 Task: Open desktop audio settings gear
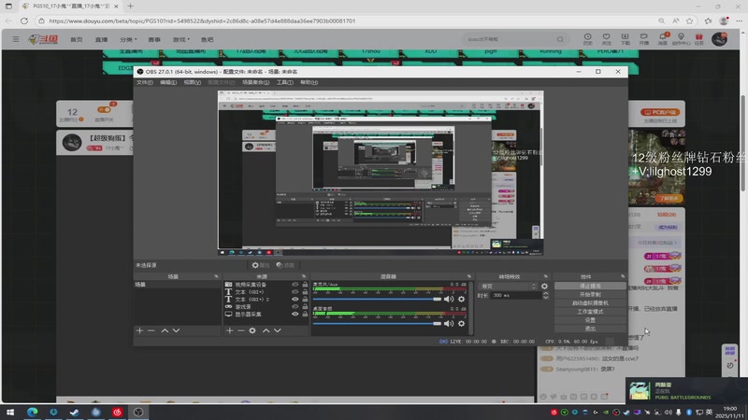(461, 323)
